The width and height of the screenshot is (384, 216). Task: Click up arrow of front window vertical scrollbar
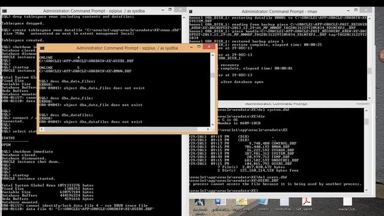[x=212, y=55]
